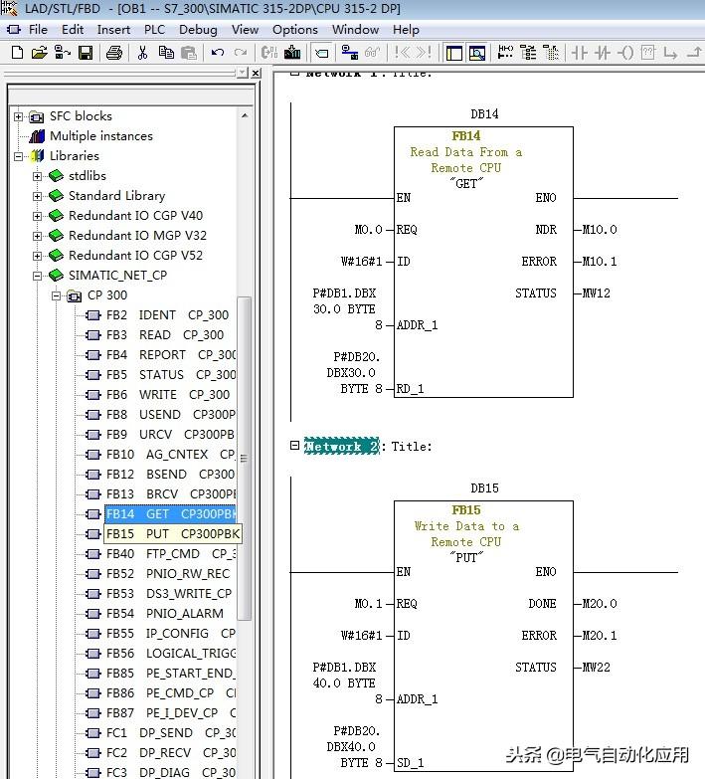
Task: Collapse Network 2 with its minus box
Action: [x=294, y=446]
